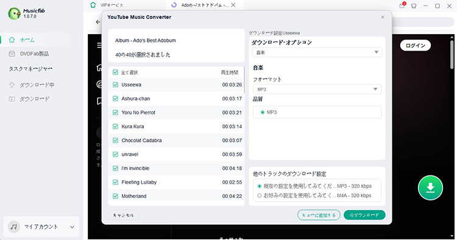457x240 pixels.
Task: Click the track list scrollbar
Action: tap(244, 79)
